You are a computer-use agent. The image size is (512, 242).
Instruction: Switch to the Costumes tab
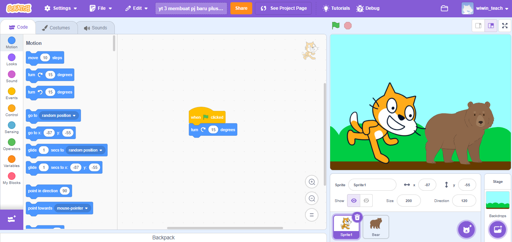pos(56,28)
